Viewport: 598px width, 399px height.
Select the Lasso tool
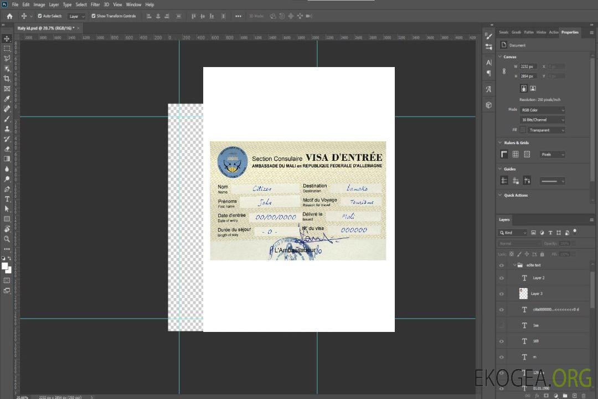[7, 58]
